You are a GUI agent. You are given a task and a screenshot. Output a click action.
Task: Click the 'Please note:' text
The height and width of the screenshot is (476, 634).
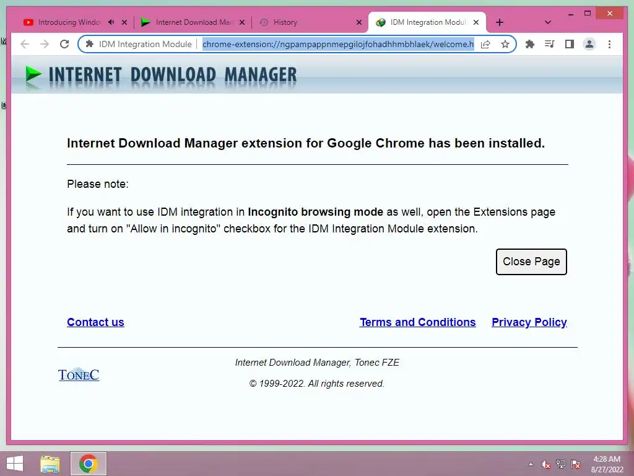point(97,184)
